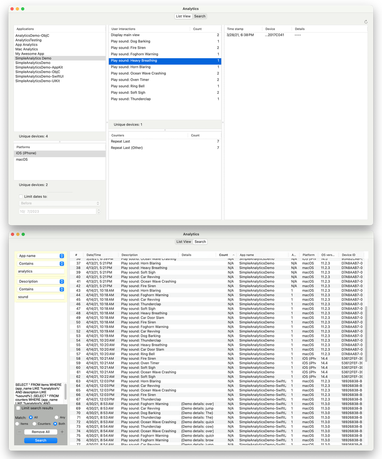Select Display main view interaction
The image size is (382, 459).
[x=165, y=35]
